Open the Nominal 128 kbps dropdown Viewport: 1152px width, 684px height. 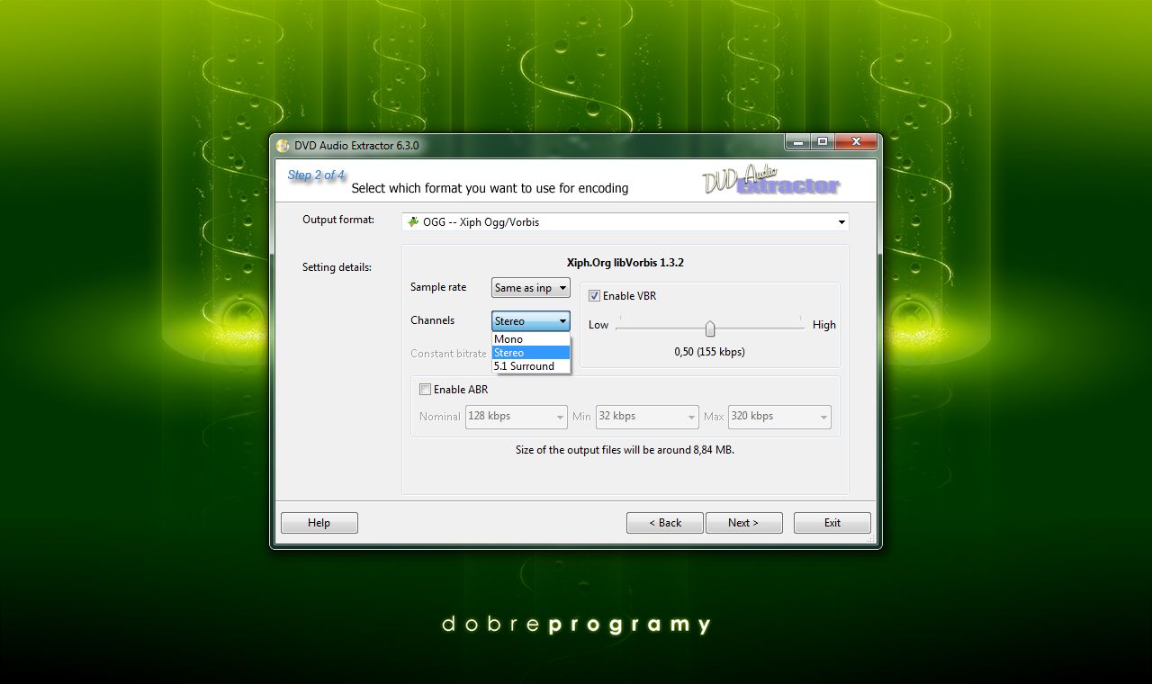pyautogui.click(x=517, y=417)
